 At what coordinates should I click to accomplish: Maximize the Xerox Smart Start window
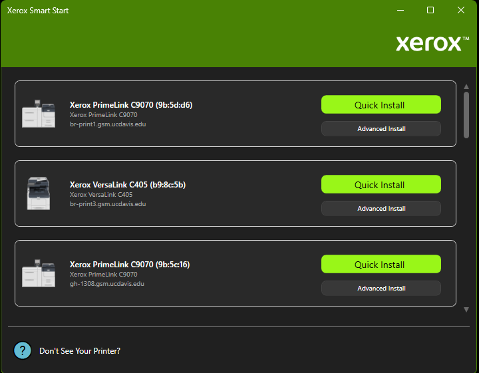click(430, 11)
